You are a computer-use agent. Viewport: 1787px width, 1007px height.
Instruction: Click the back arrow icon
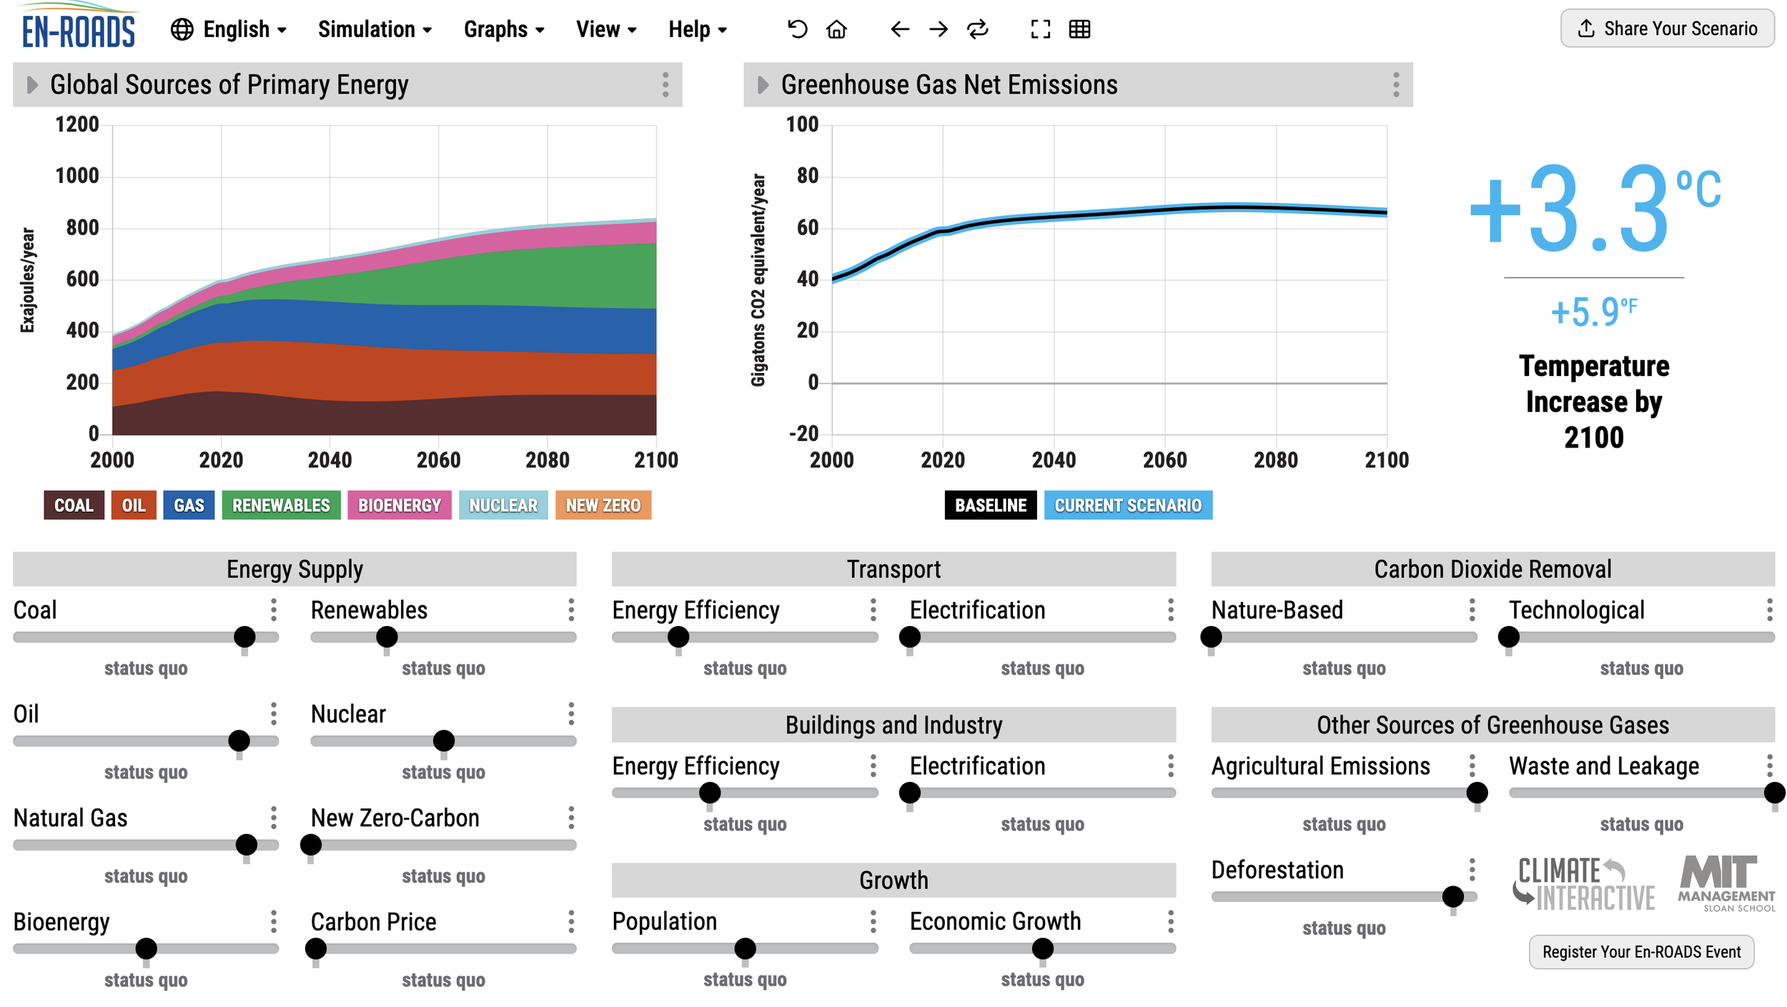pos(900,29)
